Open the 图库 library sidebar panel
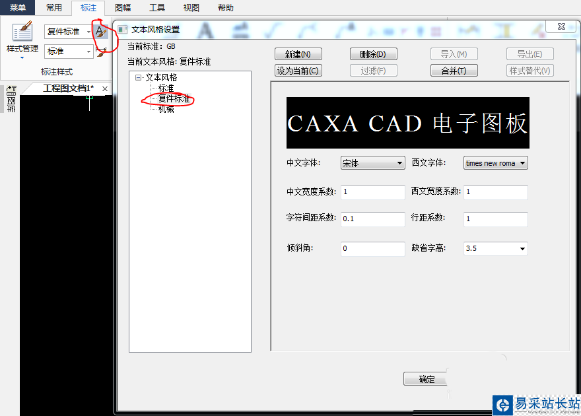Image resolution: width=581 pixels, height=416 pixels. (11, 99)
